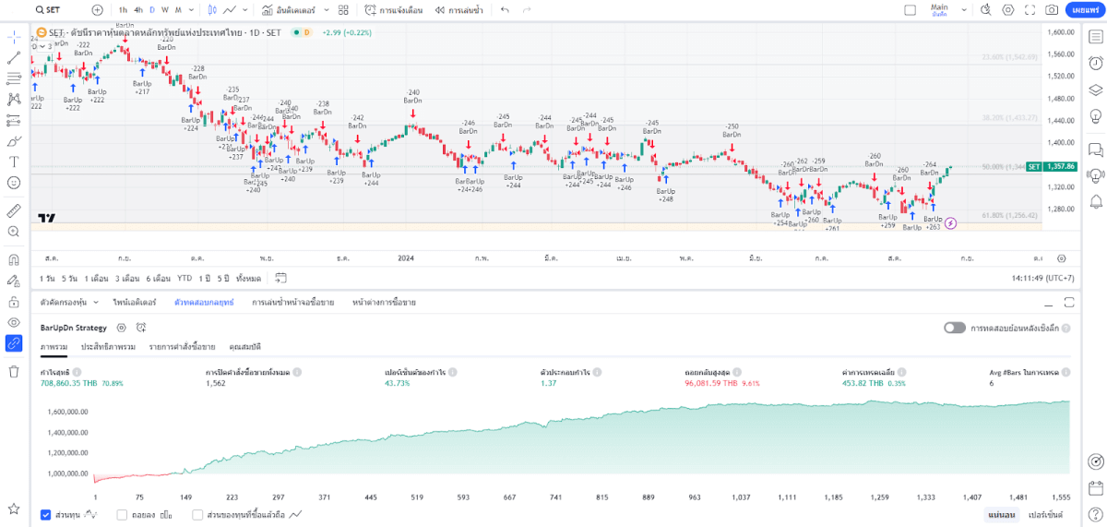
Task: Open BarUpDn Strategy settings gear icon
Action: click(121, 328)
